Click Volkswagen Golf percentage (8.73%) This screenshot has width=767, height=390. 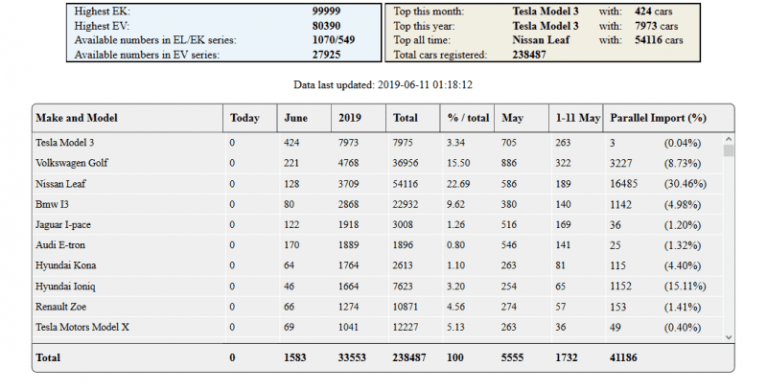click(682, 163)
